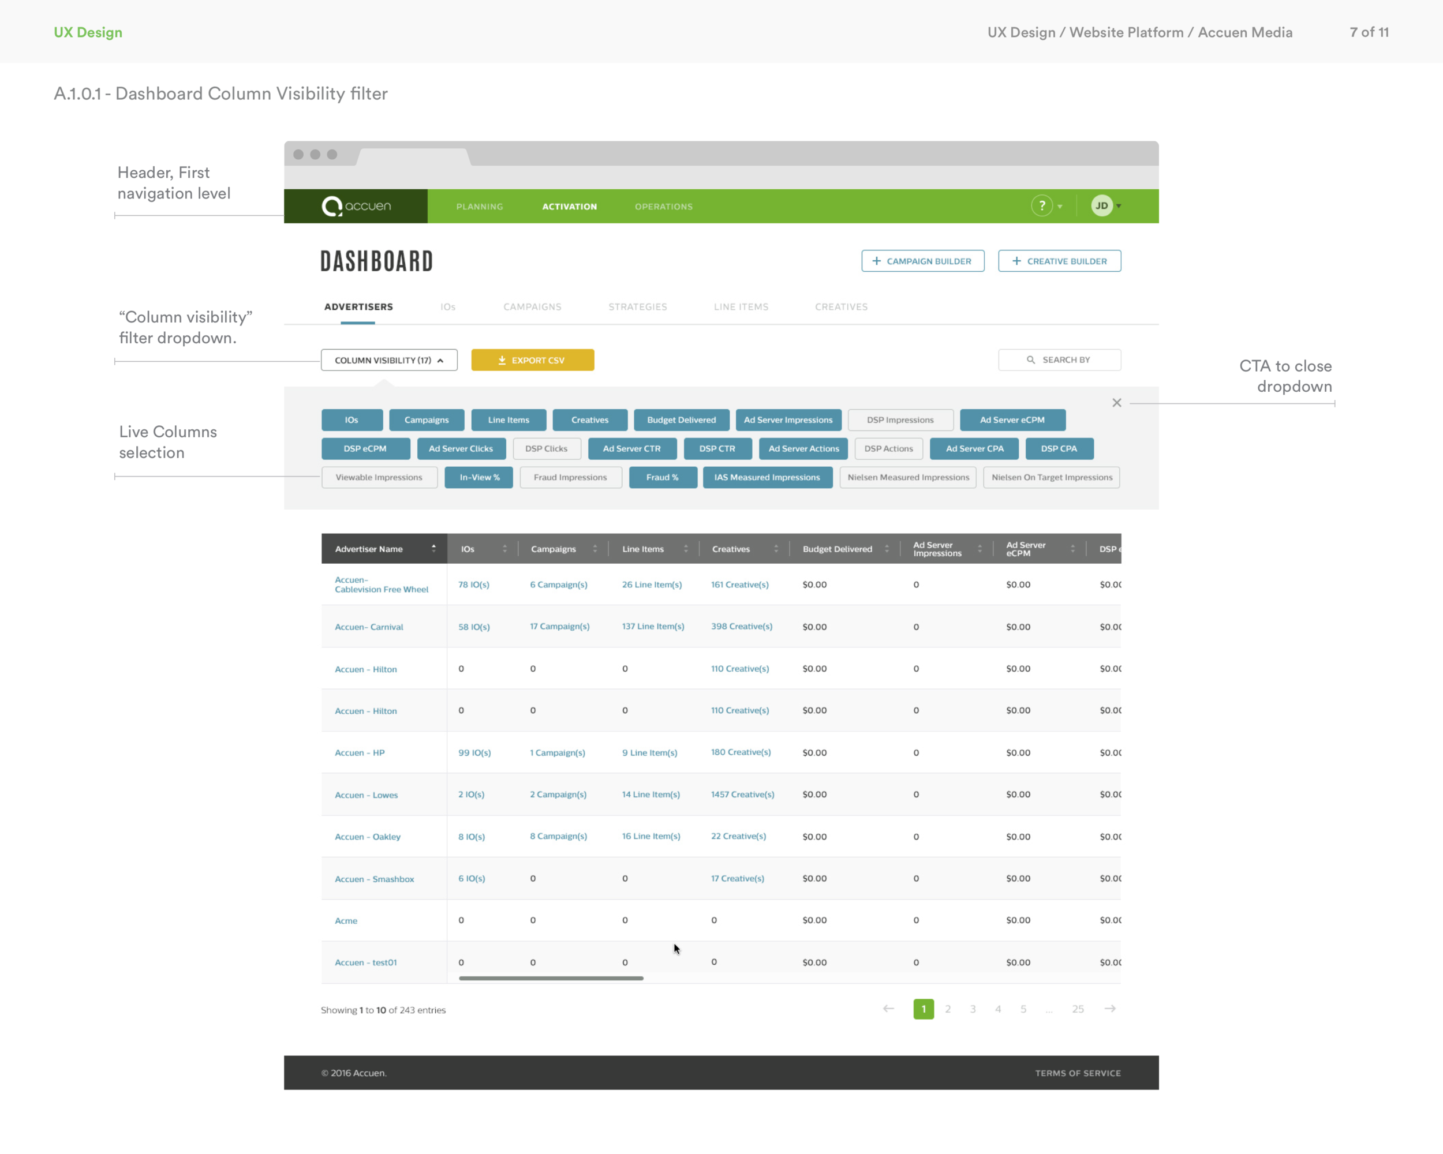Open the Accuen - Oakley advertiser link

tap(368, 837)
